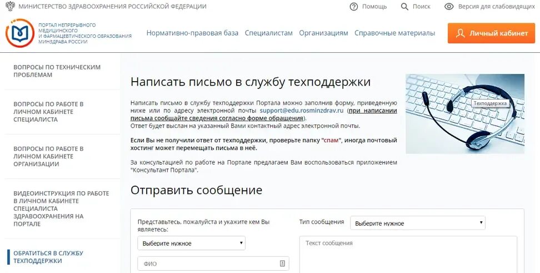Click the support@edu.rosminzdrav.ru email link
Screen dimensions: 540x273
point(302,111)
